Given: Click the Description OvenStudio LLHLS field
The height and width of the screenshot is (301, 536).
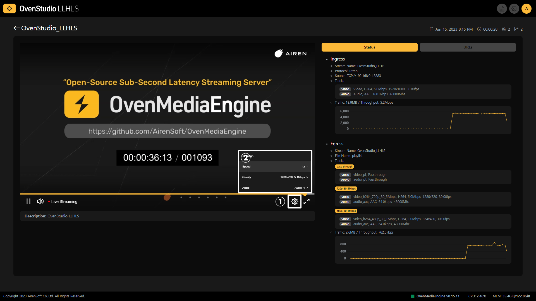Looking at the screenshot, I should [167, 216].
